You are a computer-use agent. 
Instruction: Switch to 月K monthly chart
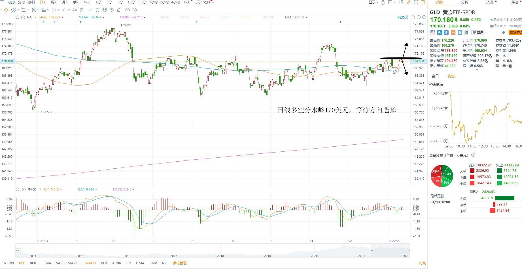click(x=65, y=2)
